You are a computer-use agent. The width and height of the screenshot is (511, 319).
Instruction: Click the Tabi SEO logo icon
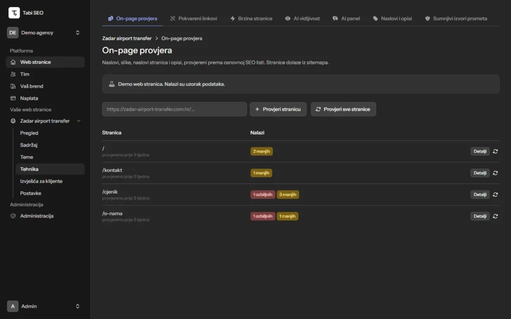[14, 12]
